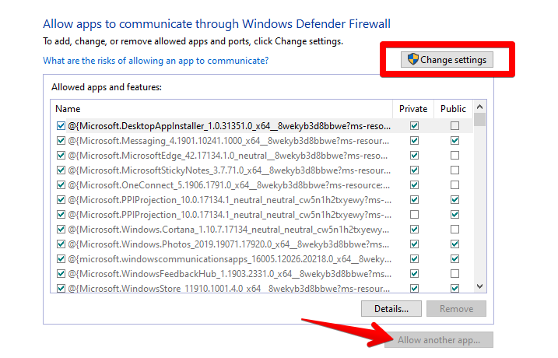The image size is (558, 358).
Task: Uncheck the microsoft.windowscommunicationsapps name checkbox
Action: pos(61,258)
